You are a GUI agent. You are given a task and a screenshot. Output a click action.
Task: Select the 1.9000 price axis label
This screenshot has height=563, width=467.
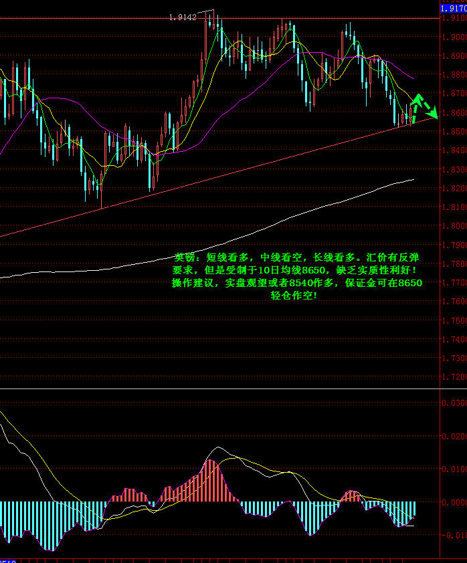(x=454, y=37)
